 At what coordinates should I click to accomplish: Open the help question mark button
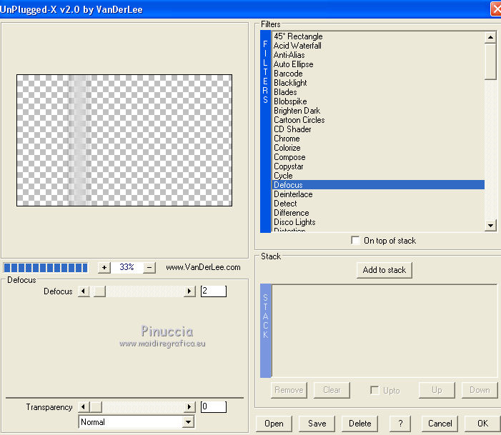click(400, 424)
